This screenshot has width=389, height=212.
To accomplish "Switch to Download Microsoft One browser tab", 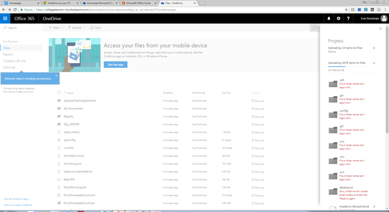I will 99,3.
